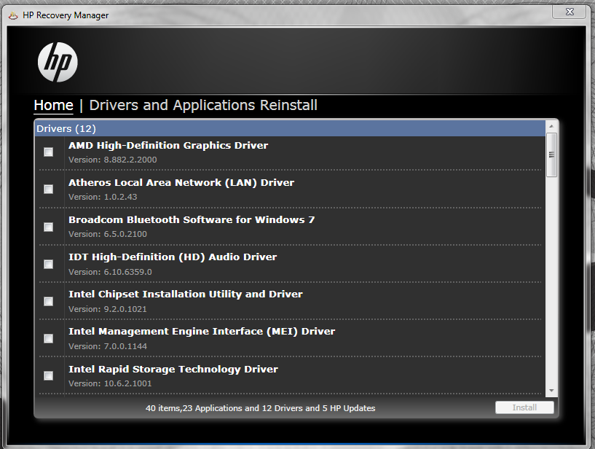Click the "Intel Chipset Installation Utility and Driver" title
Screen dimensions: 595x449
[186, 294]
